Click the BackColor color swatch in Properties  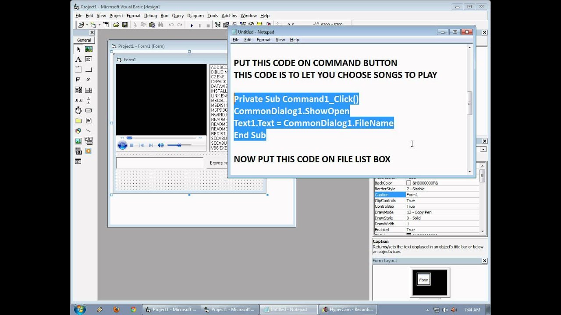(408, 183)
